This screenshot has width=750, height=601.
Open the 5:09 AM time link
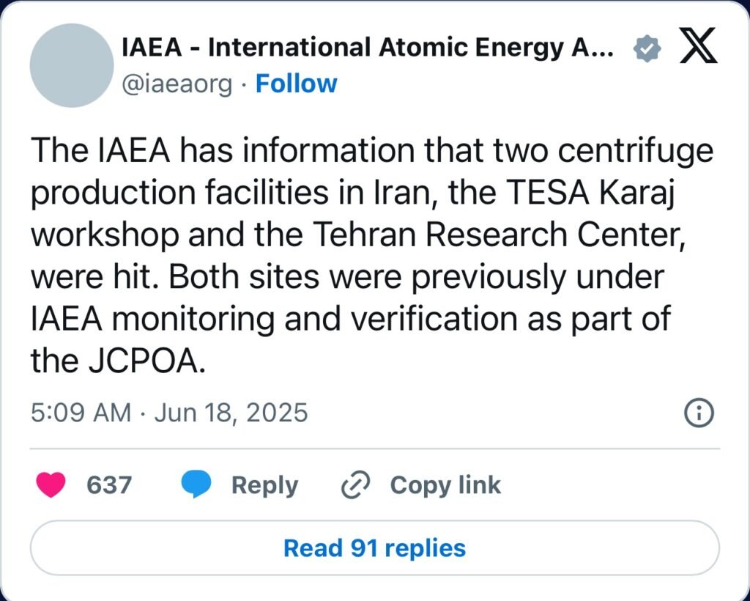(81, 413)
